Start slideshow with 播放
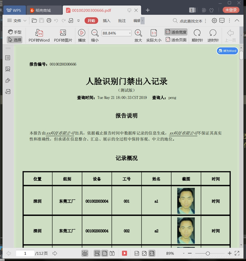The width and height of the screenshot is (246, 261). [x=82, y=36]
